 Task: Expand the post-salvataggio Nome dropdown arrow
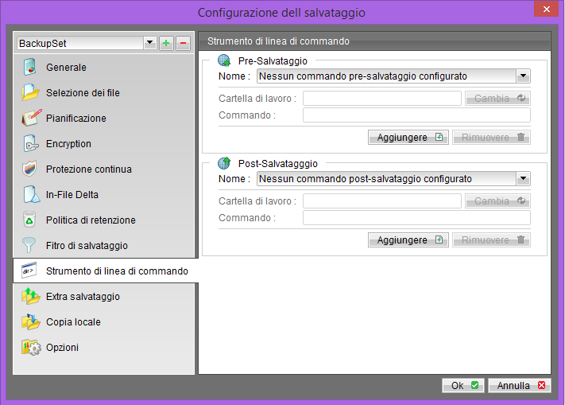click(x=523, y=178)
